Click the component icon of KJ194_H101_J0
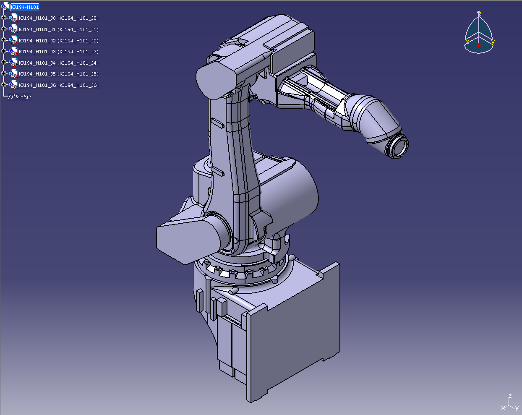Image resolution: width=522 pixels, height=415 pixels. 13,18
